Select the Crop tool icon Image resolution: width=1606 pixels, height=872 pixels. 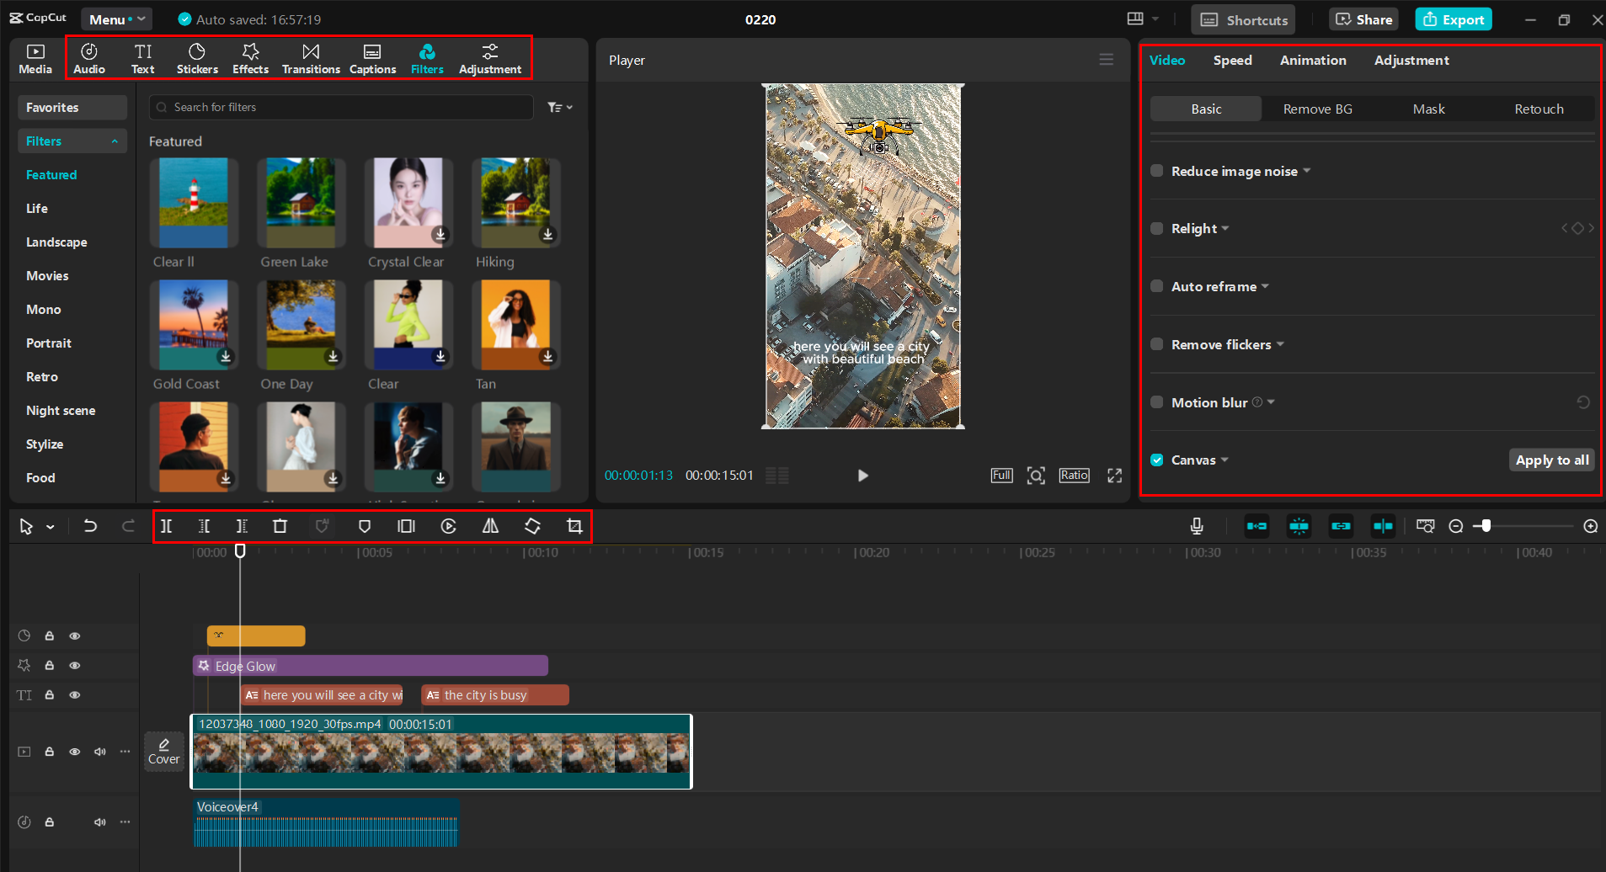[574, 526]
